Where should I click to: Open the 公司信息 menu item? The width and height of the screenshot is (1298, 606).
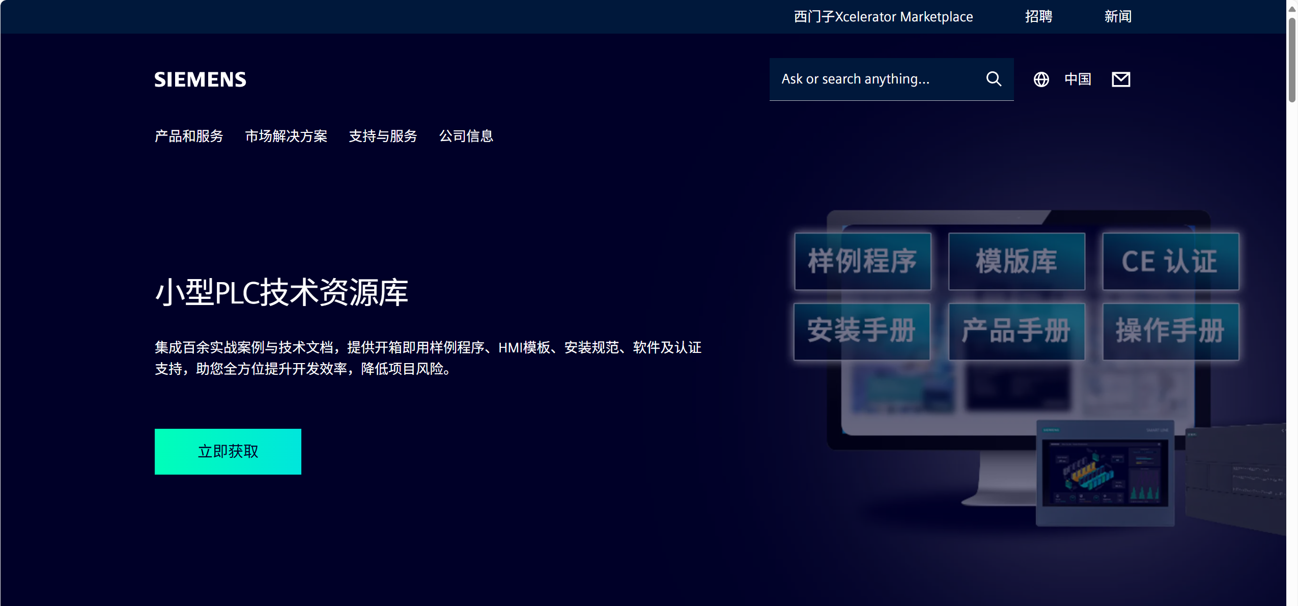coord(466,136)
